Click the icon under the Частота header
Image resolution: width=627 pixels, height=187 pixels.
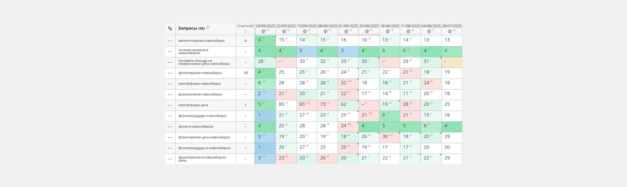[245, 31]
